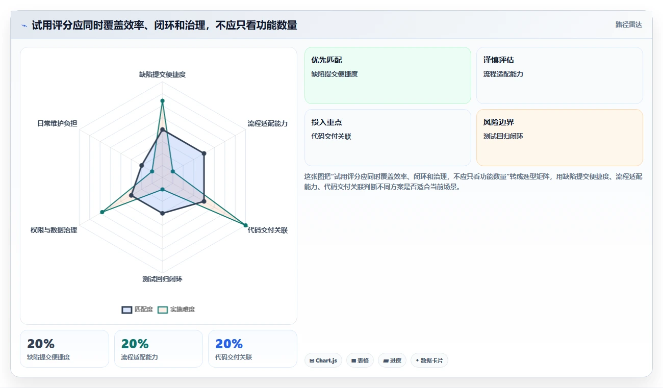Click the 测试回归闭环 text in 风险边界 card
This screenshot has height=388, width=663.
[x=503, y=136]
